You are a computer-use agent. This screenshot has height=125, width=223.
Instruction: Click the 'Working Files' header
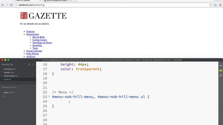(7, 65)
